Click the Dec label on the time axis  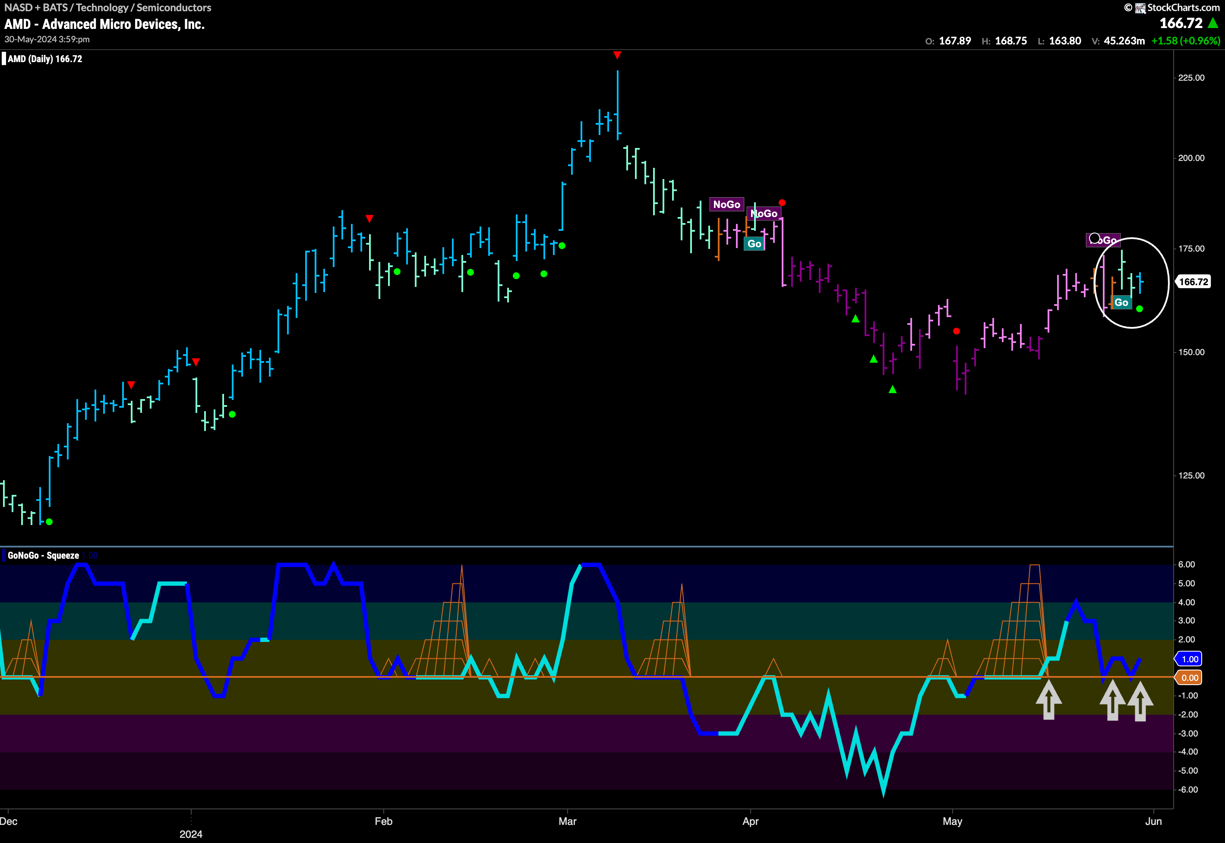(9, 821)
